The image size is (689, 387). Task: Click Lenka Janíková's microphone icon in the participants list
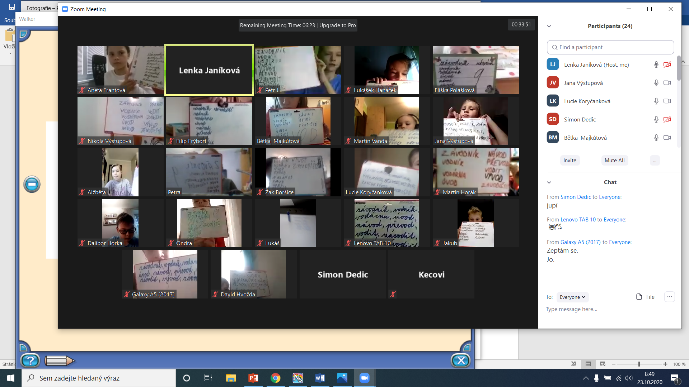click(x=656, y=64)
